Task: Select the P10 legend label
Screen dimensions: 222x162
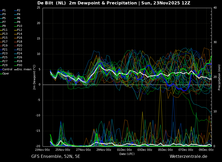Action: point(20,26)
